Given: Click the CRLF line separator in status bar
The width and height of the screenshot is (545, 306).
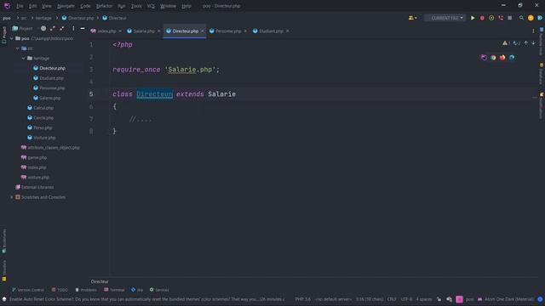Looking at the screenshot, I should [x=392, y=299].
